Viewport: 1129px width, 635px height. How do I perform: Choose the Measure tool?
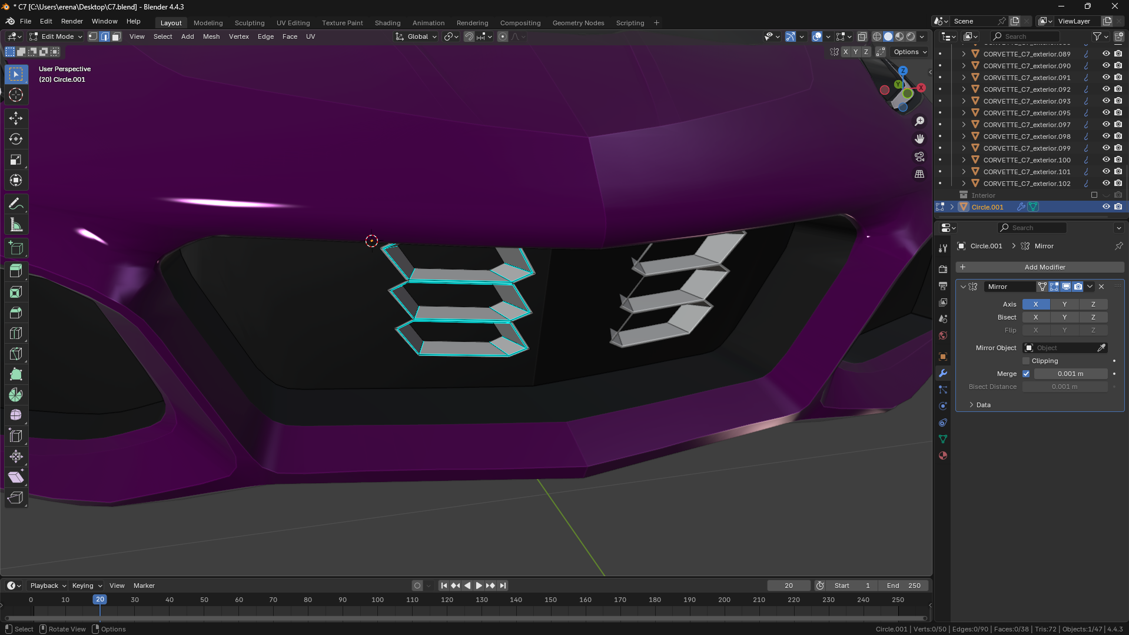[16, 225]
